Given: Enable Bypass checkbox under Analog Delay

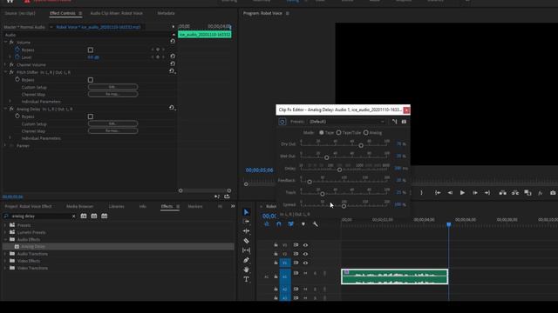Looking at the screenshot, I should coord(91,117).
